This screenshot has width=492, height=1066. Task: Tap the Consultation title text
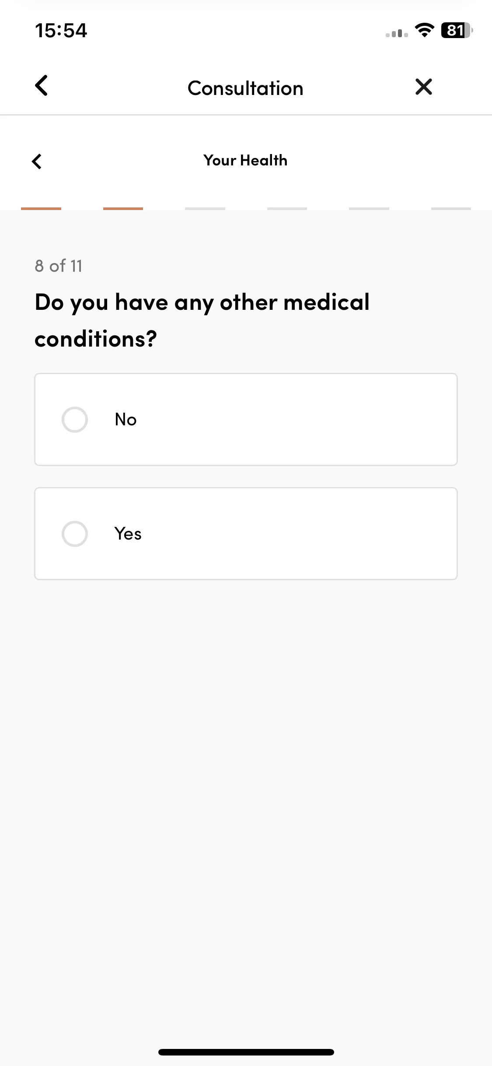(x=245, y=88)
